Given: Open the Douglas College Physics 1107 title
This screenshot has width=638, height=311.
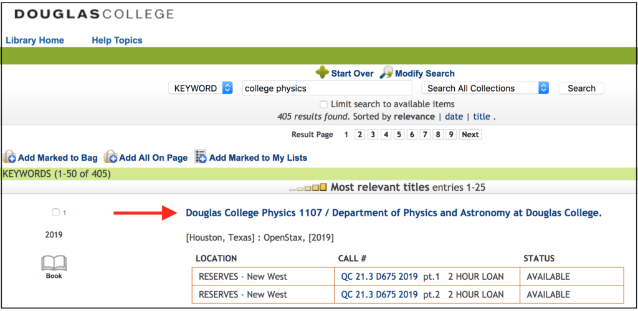Looking at the screenshot, I should tap(394, 213).
